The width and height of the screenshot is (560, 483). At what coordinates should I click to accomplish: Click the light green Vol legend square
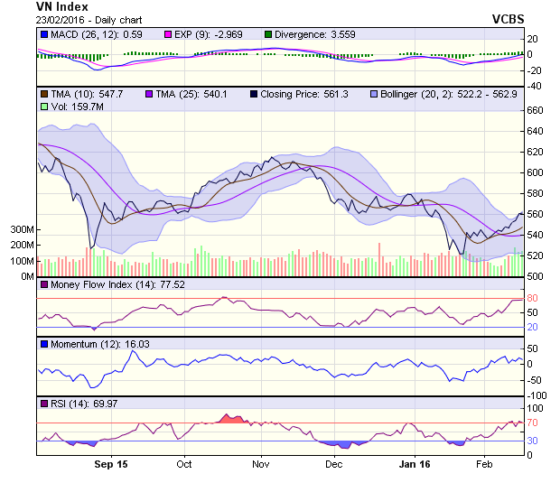(43, 107)
